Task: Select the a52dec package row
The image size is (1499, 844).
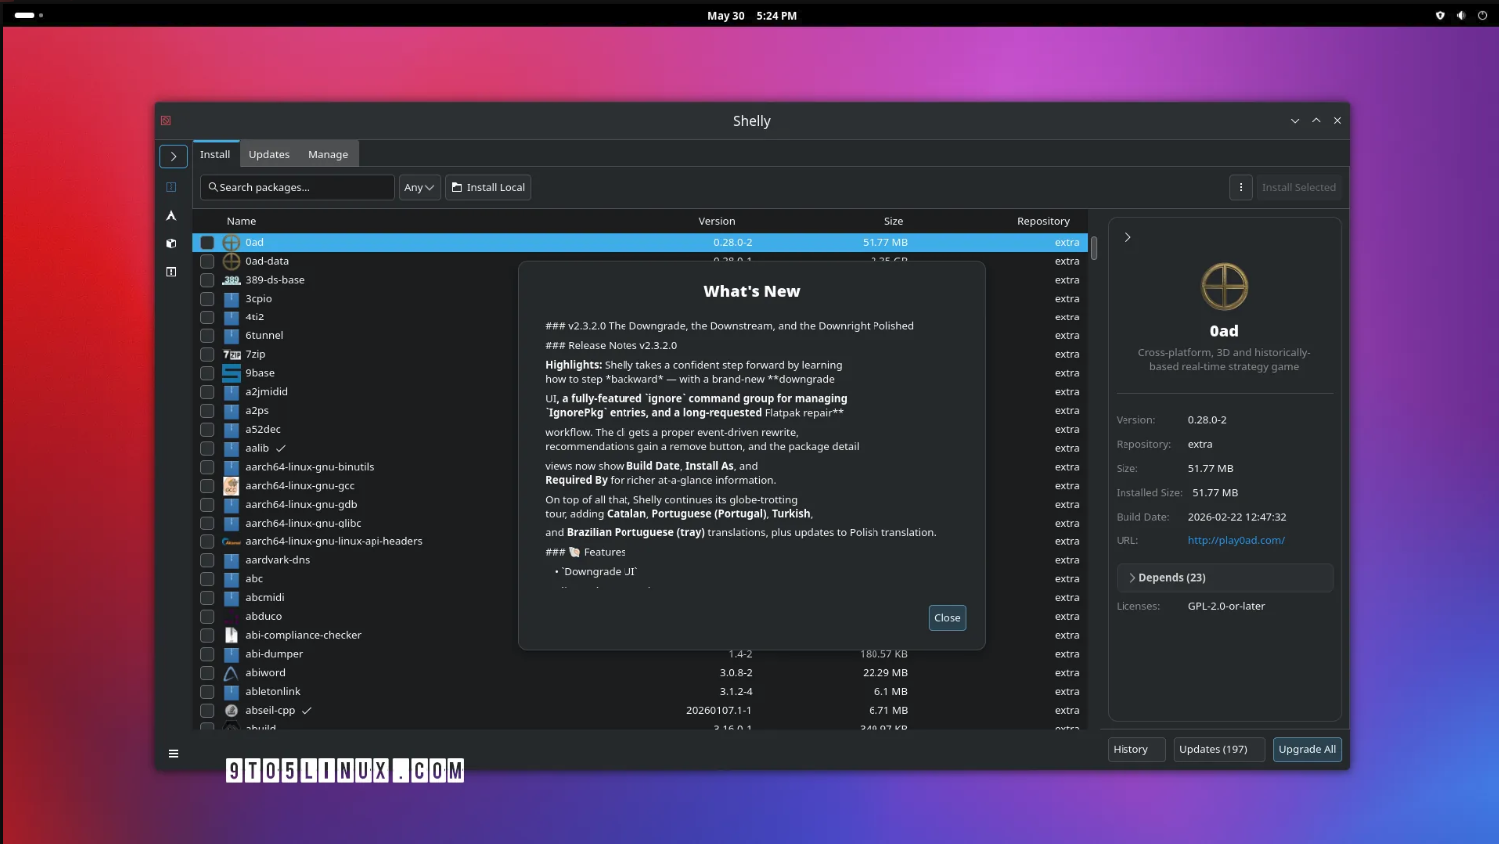Action: point(639,429)
